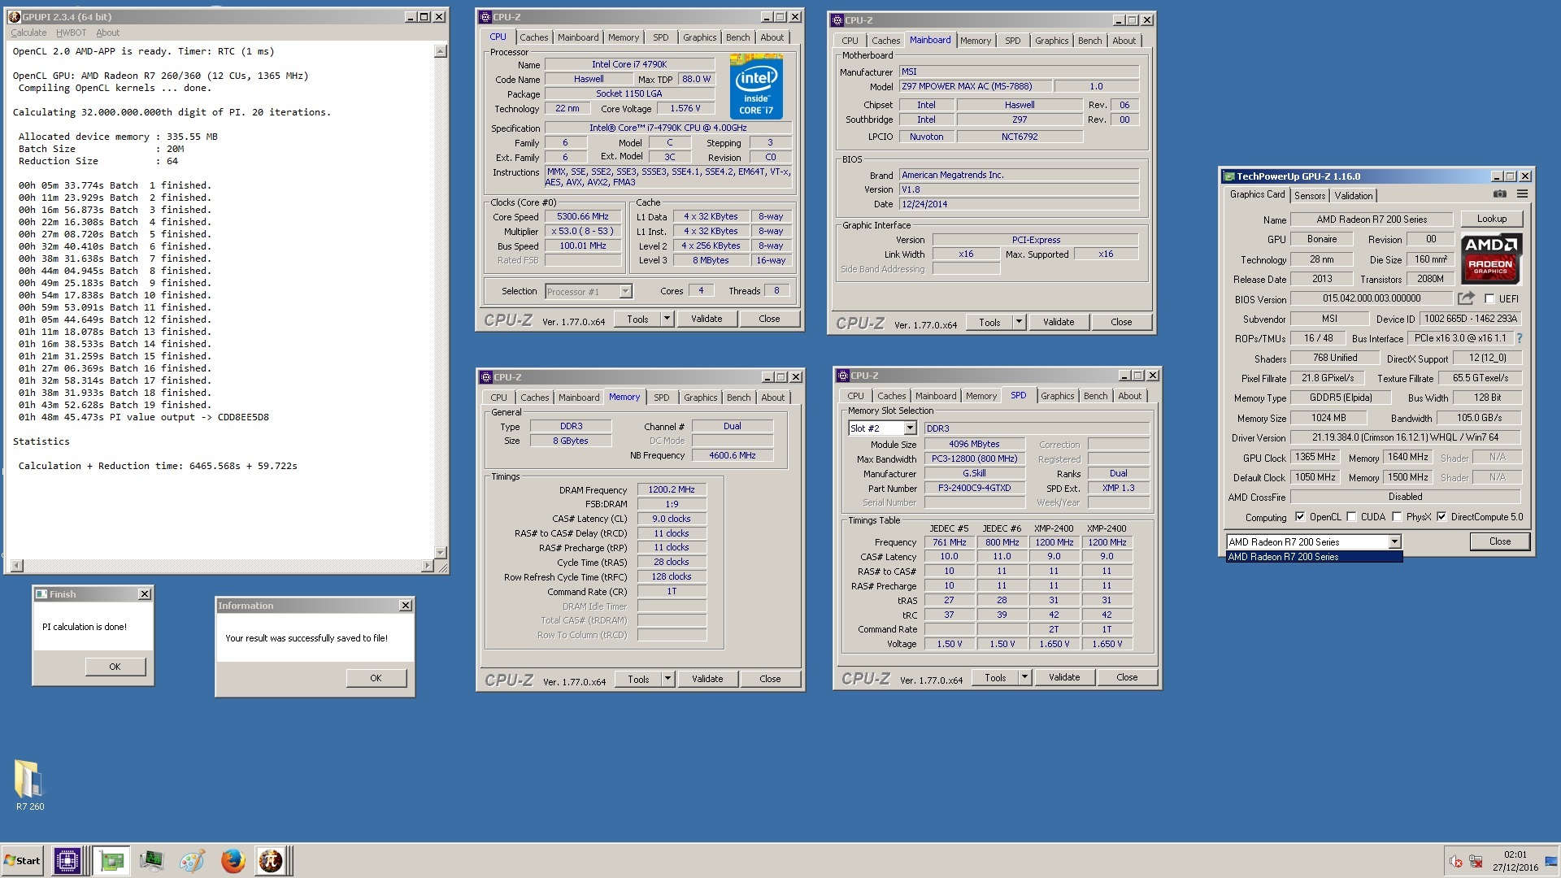Click the disconnected network tray icon
This screenshot has width=1561, height=878.
pos(1476,862)
